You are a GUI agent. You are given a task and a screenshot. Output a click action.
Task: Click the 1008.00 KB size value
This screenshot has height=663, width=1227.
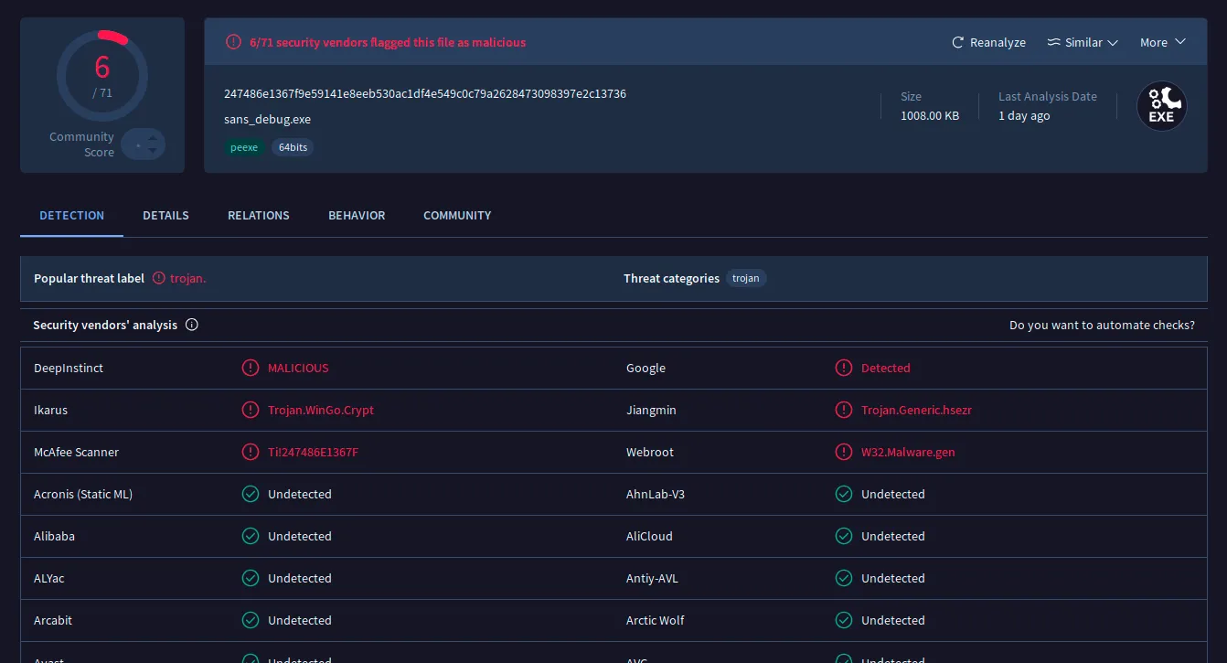[930, 116]
